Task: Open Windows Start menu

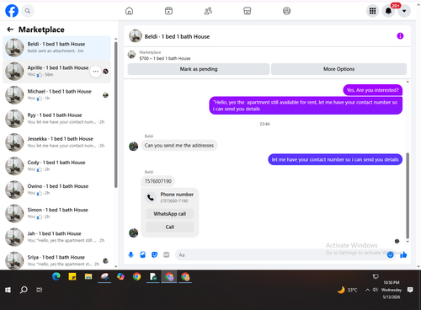Action: 8,290
